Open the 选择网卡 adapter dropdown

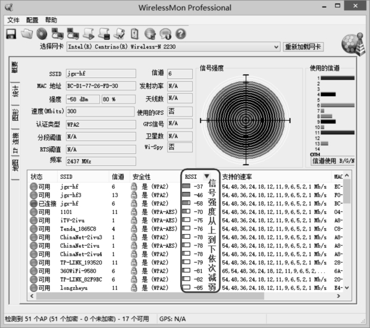tap(276, 47)
